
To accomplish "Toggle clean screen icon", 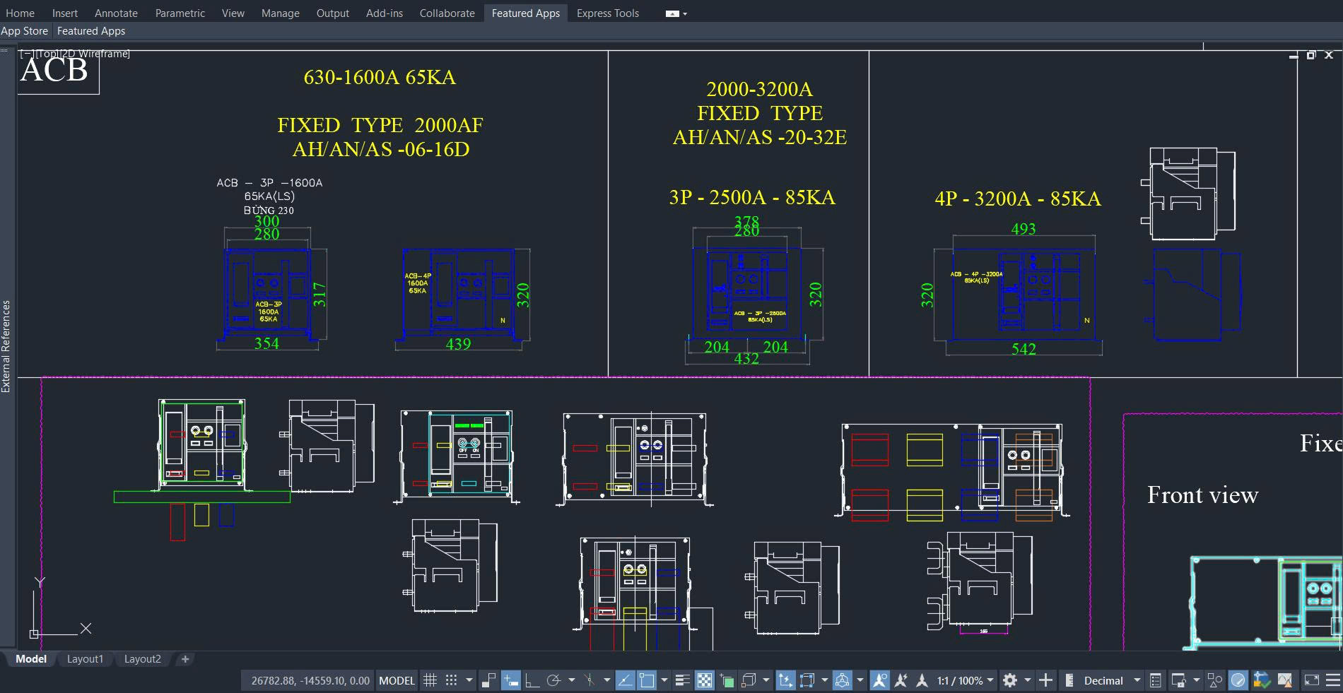I will 1311,680.
